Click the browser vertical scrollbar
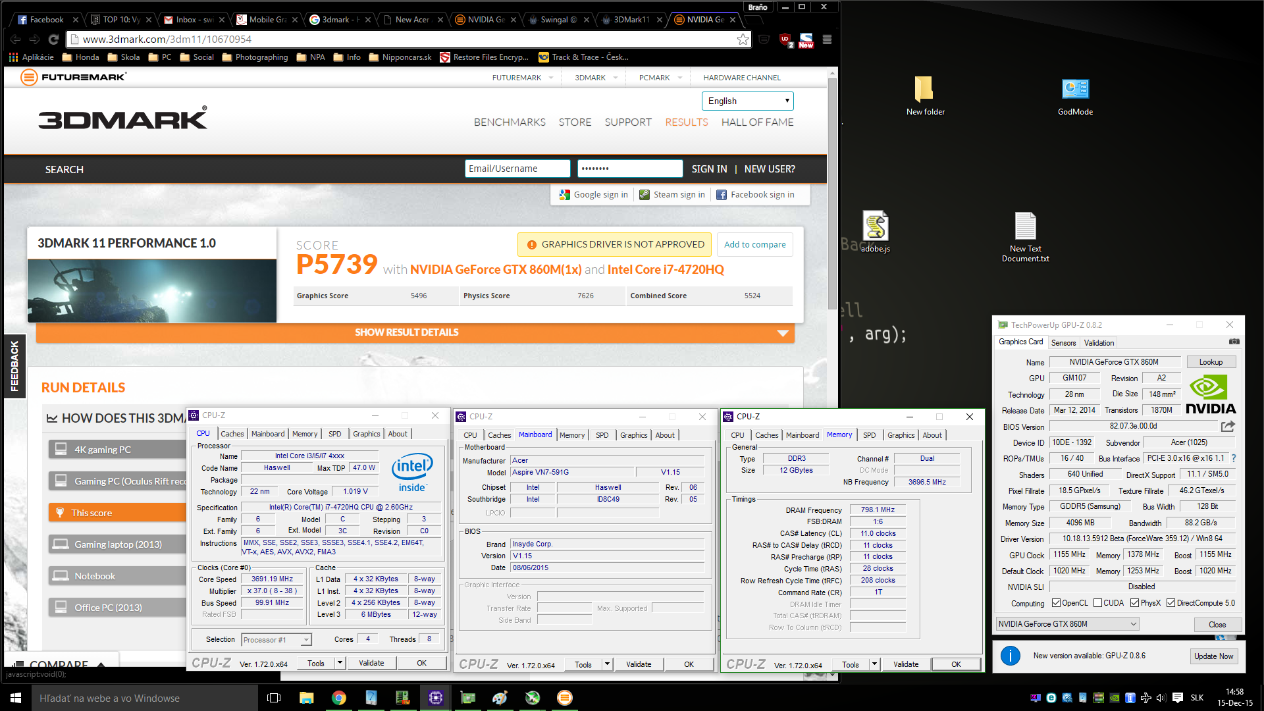 pyautogui.click(x=833, y=194)
